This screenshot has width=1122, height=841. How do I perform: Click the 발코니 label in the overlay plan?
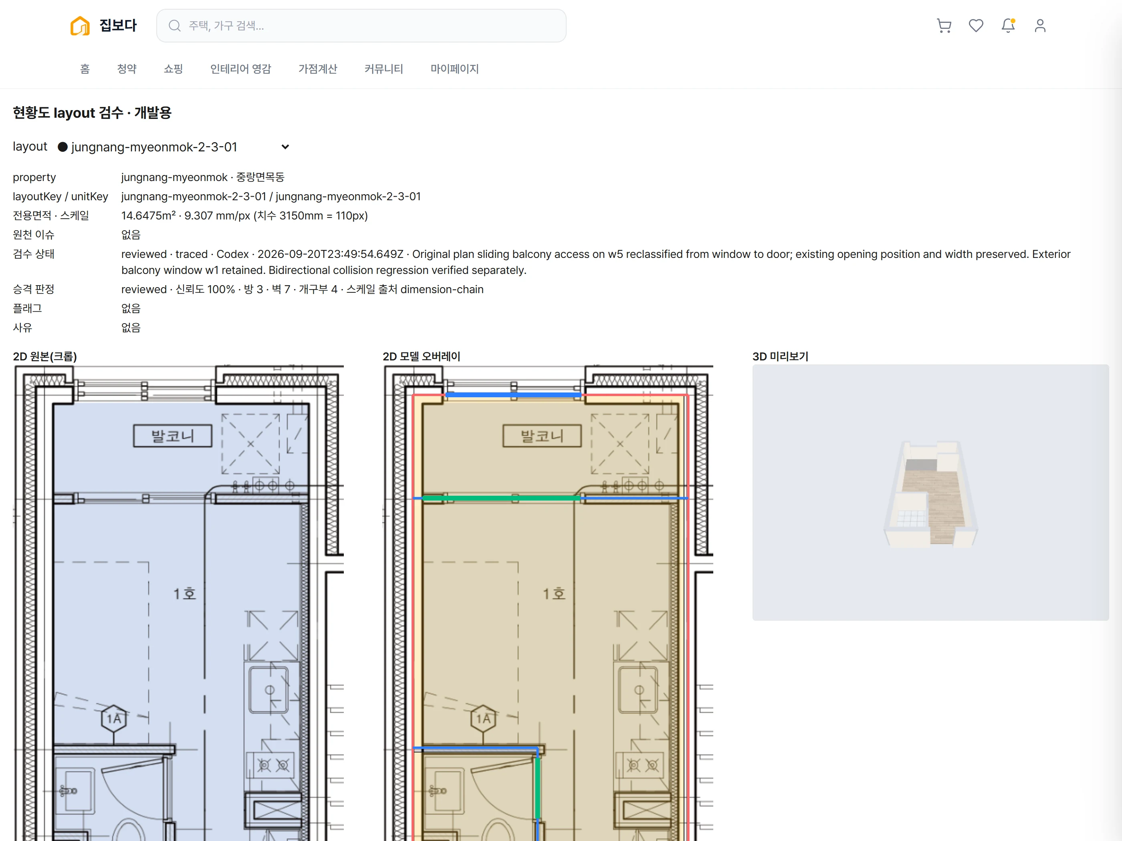[542, 435]
